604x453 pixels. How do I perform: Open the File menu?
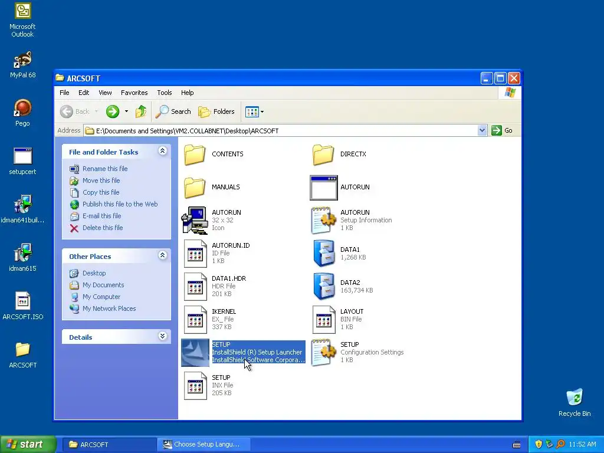tap(64, 93)
